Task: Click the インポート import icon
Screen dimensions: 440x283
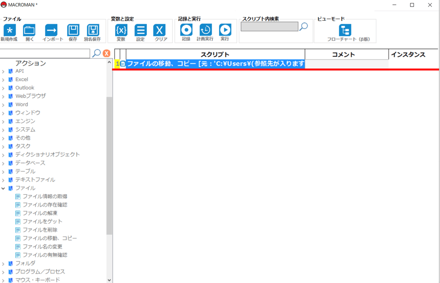Action: (x=51, y=30)
